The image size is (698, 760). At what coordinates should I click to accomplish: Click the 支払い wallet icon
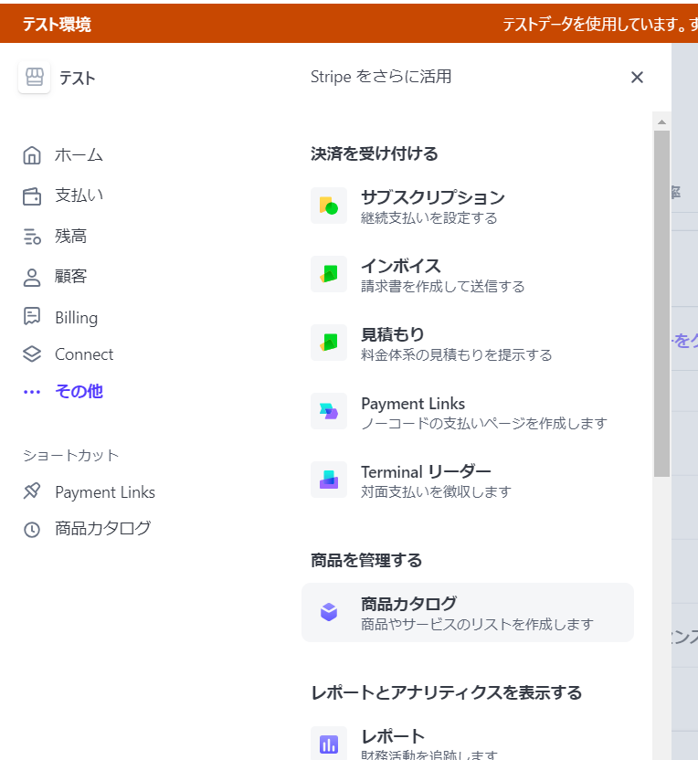(x=32, y=195)
